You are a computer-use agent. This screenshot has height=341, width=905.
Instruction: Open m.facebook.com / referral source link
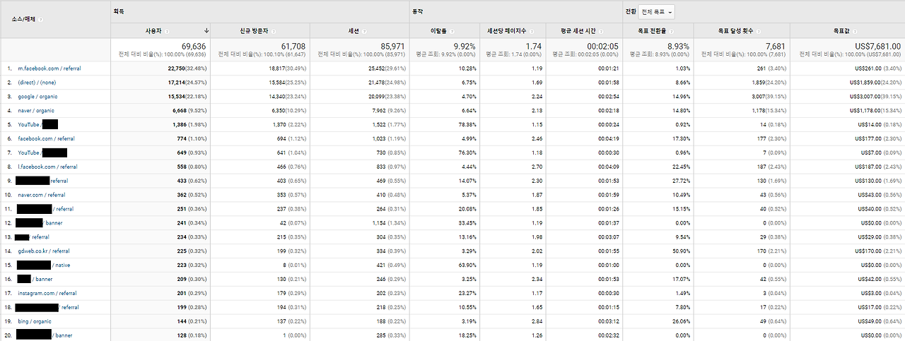click(47, 68)
